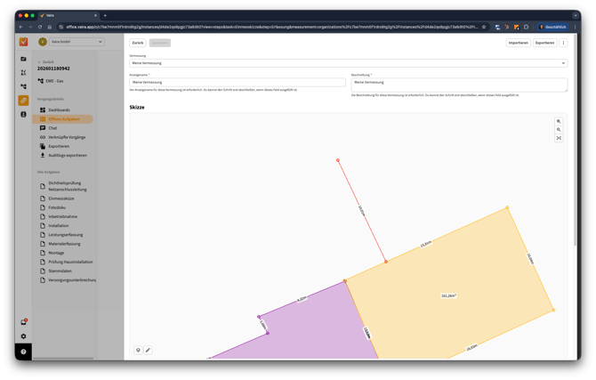Viewport: 596px width, 380px height.
Task: Click the Zurück button in the toolbar
Action: coord(137,43)
